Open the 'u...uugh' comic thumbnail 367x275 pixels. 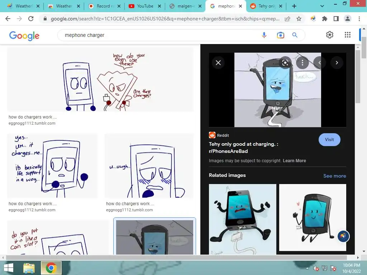pos(149,166)
